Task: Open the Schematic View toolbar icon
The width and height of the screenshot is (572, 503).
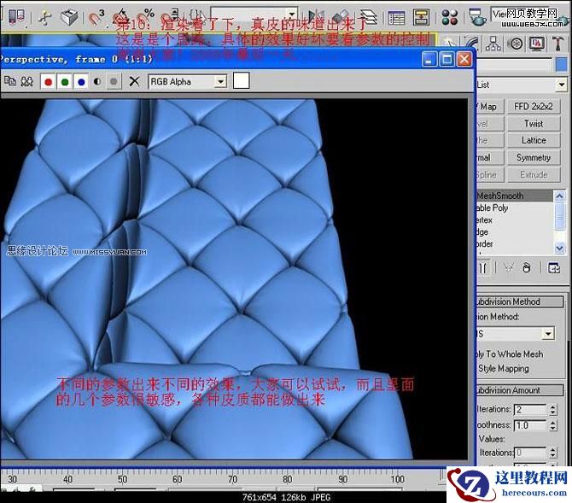Action: click(x=421, y=17)
